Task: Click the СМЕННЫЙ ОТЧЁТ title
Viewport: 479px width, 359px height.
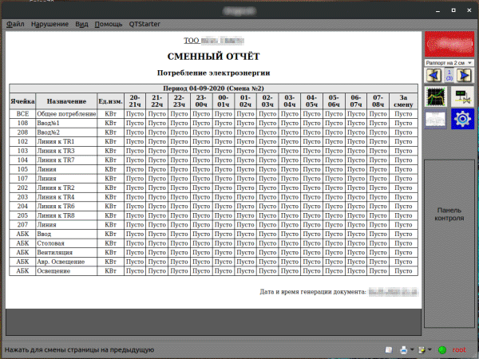Action: 213,57
